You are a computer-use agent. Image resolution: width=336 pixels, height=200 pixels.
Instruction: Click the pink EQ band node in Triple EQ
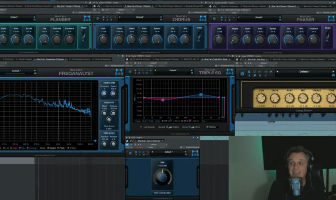163,100
